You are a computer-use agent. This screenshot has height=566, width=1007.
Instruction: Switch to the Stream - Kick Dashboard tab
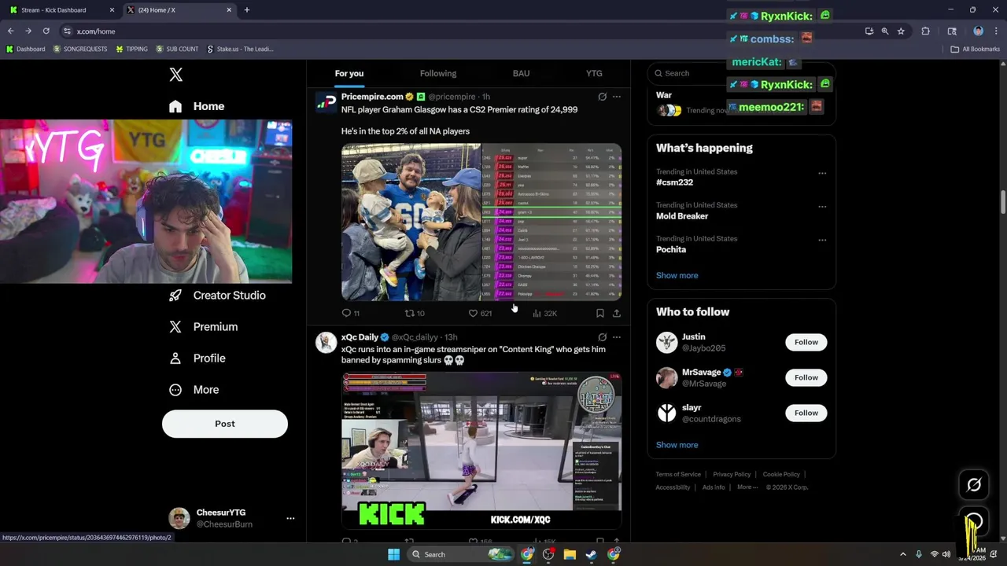click(60, 10)
